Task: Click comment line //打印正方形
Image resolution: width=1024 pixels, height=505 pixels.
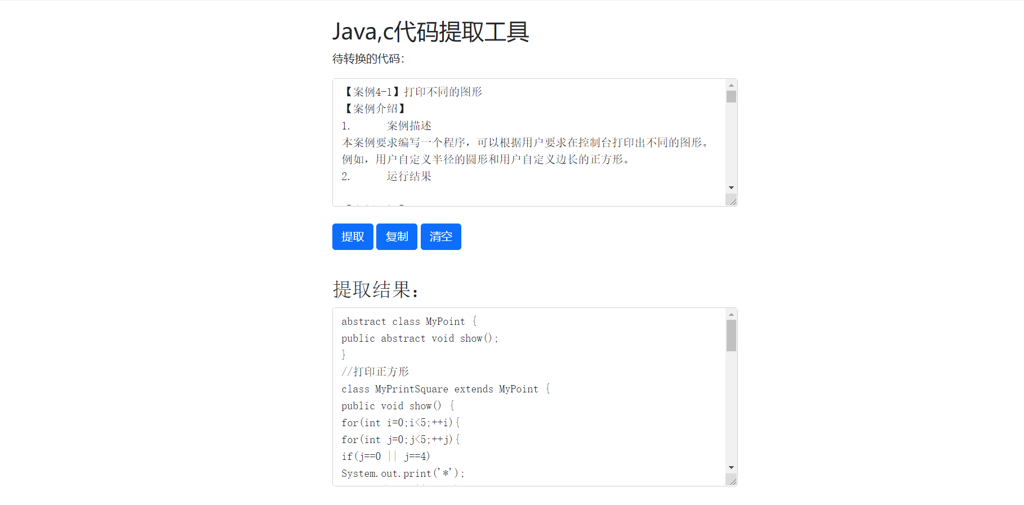Action: click(x=375, y=372)
